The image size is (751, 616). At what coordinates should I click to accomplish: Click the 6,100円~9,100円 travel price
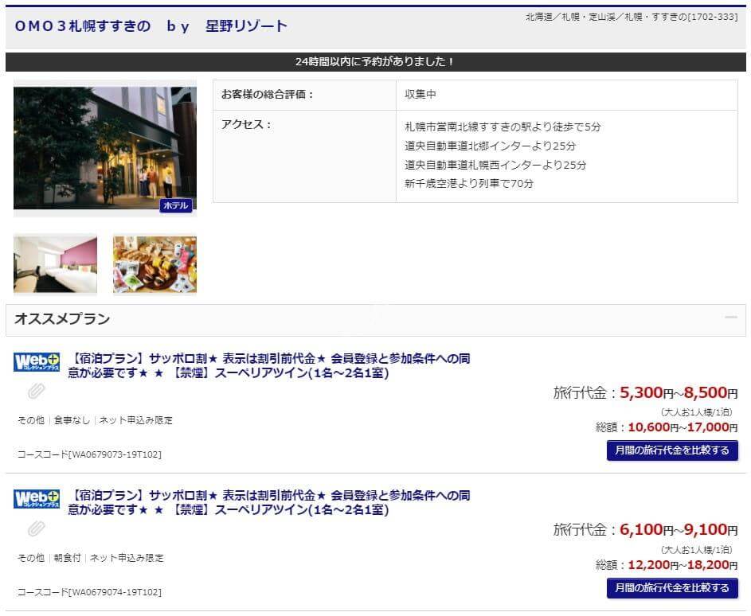[679, 530]
